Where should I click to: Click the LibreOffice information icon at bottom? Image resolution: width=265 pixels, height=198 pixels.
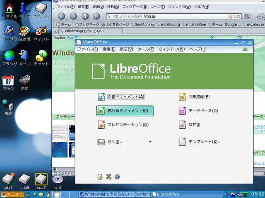pos(117,177)
